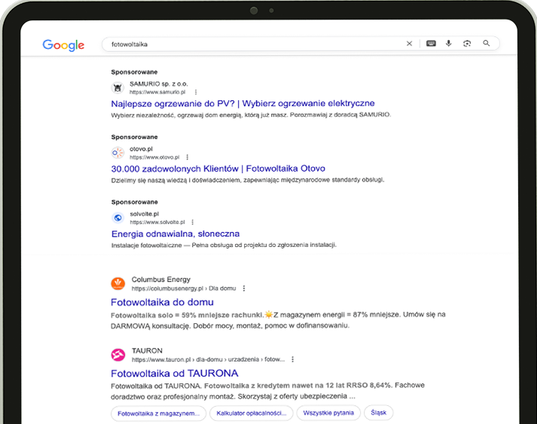The image size is (537, 424).
Task: Open the '30.000 zadowolonych Klientów' Otovo link
Action: [218, 169]
